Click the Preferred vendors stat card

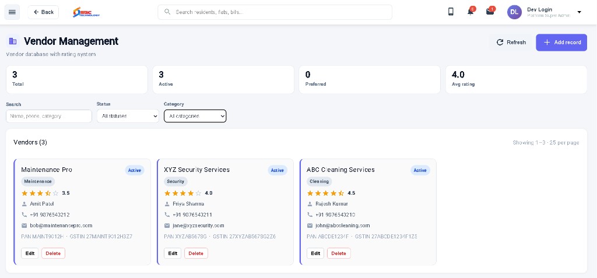370,80
